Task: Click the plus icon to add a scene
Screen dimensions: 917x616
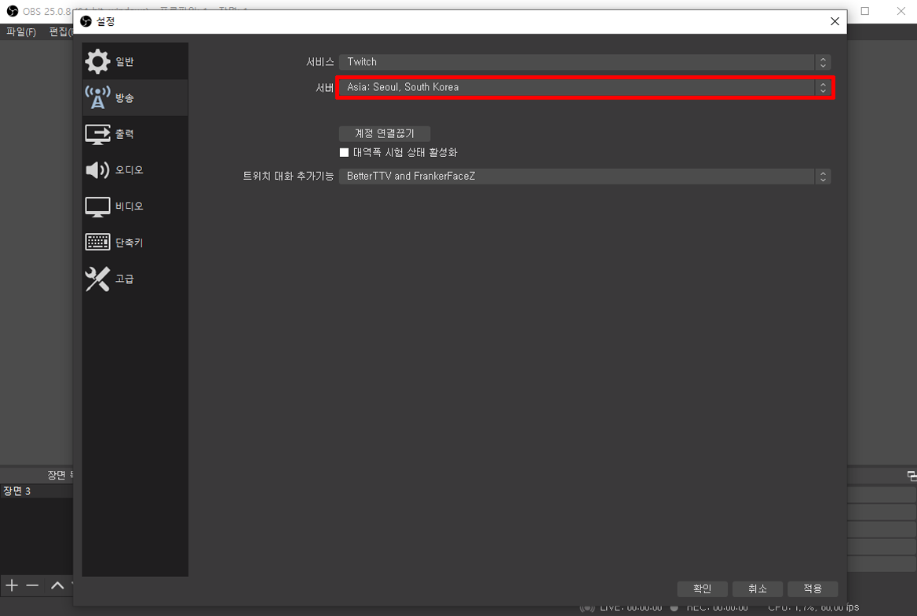Action: coord(12,585)
